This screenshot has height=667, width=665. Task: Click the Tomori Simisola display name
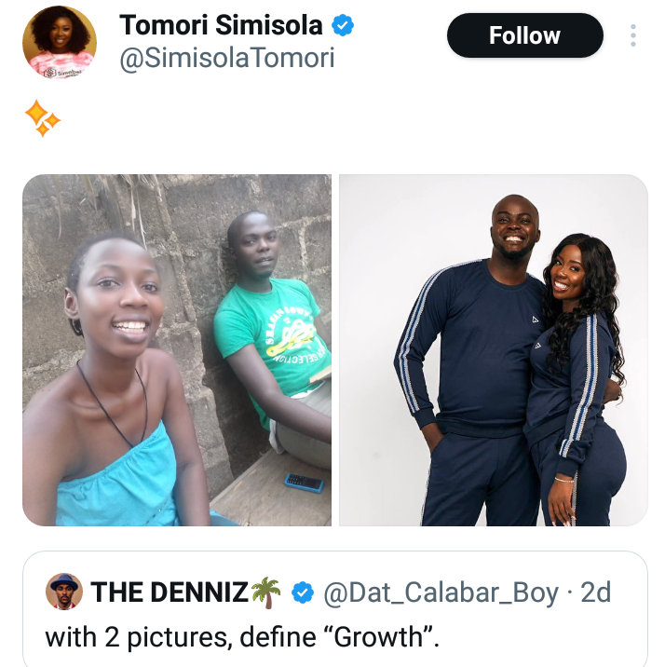tap(222, 25)
